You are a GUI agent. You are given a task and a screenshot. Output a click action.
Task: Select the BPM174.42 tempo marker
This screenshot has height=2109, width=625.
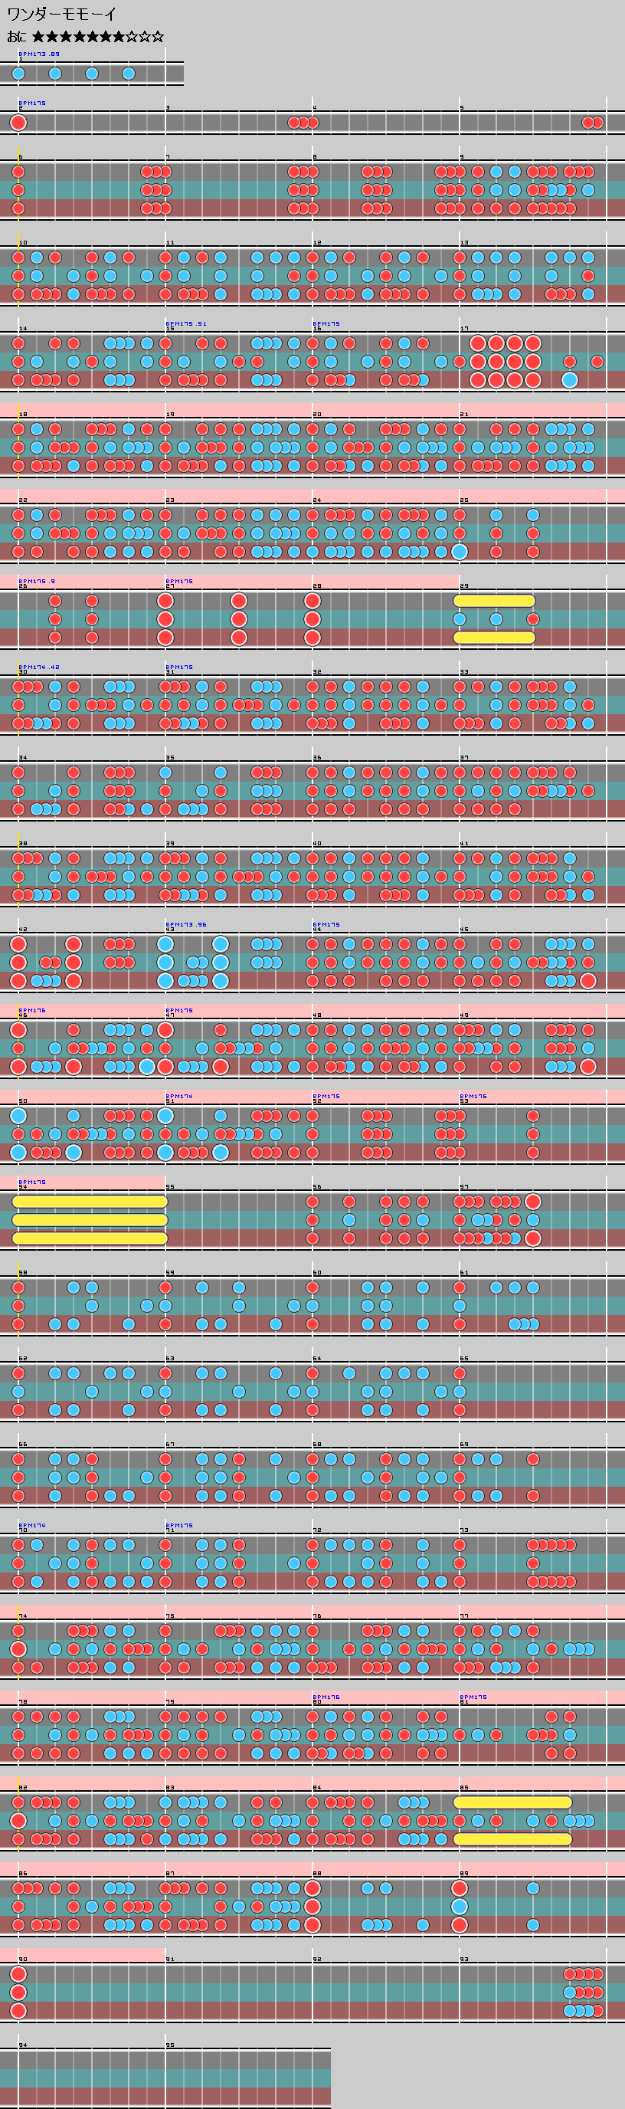[39, 667]
